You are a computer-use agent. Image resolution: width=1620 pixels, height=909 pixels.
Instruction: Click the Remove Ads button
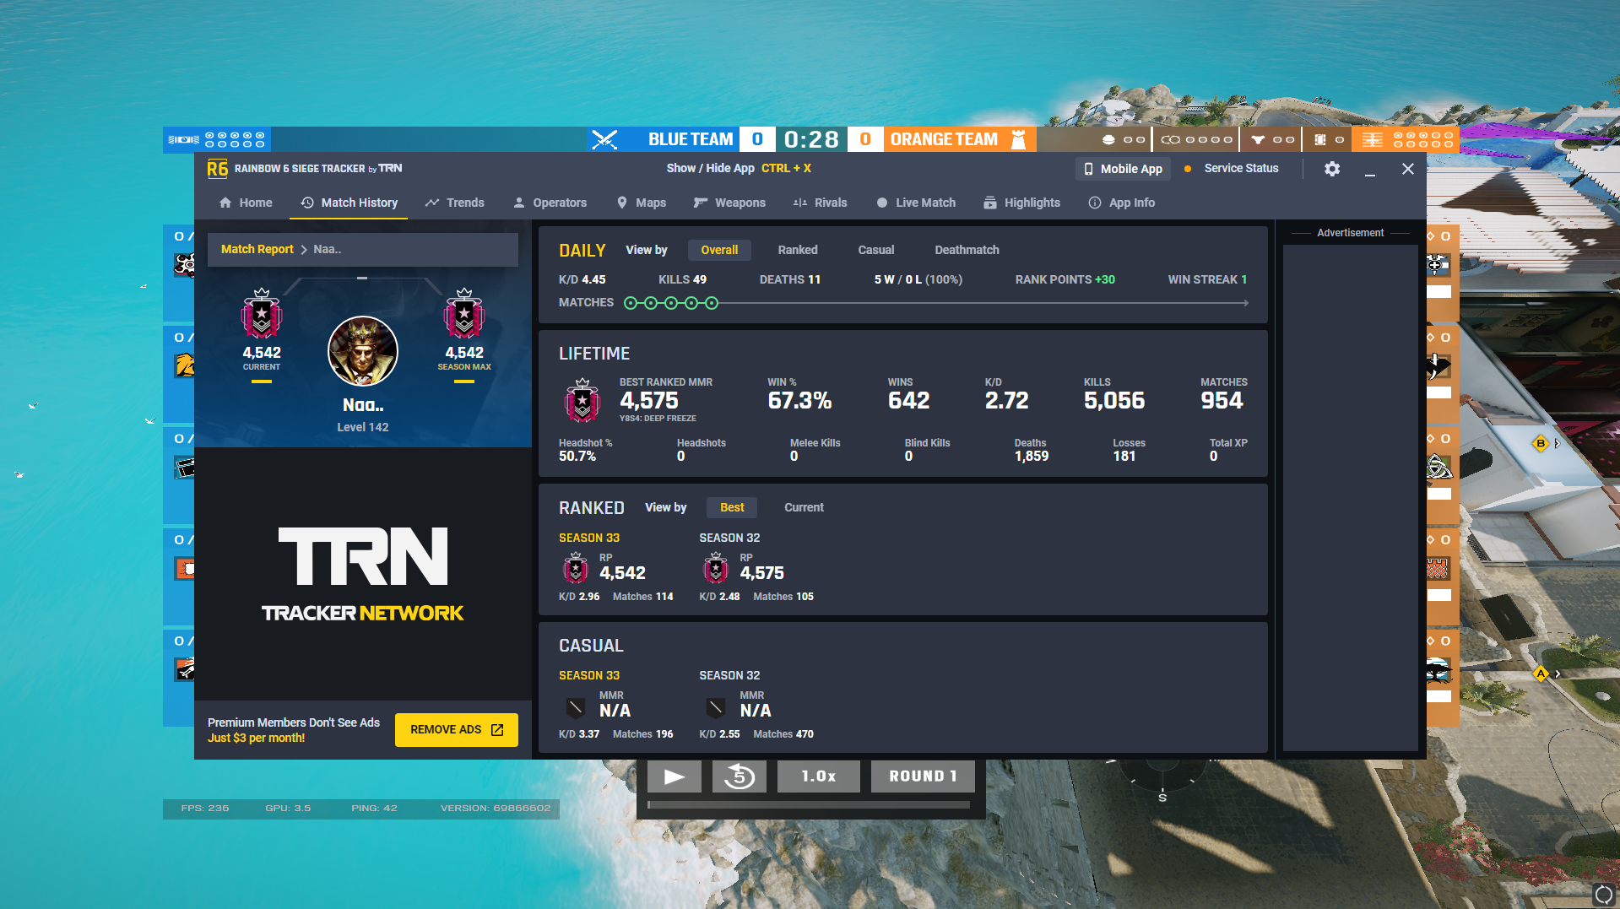(456, 729)
